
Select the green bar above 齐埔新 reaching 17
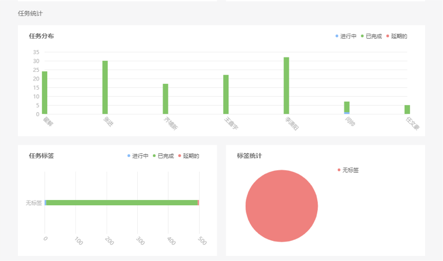click(166, 99)
